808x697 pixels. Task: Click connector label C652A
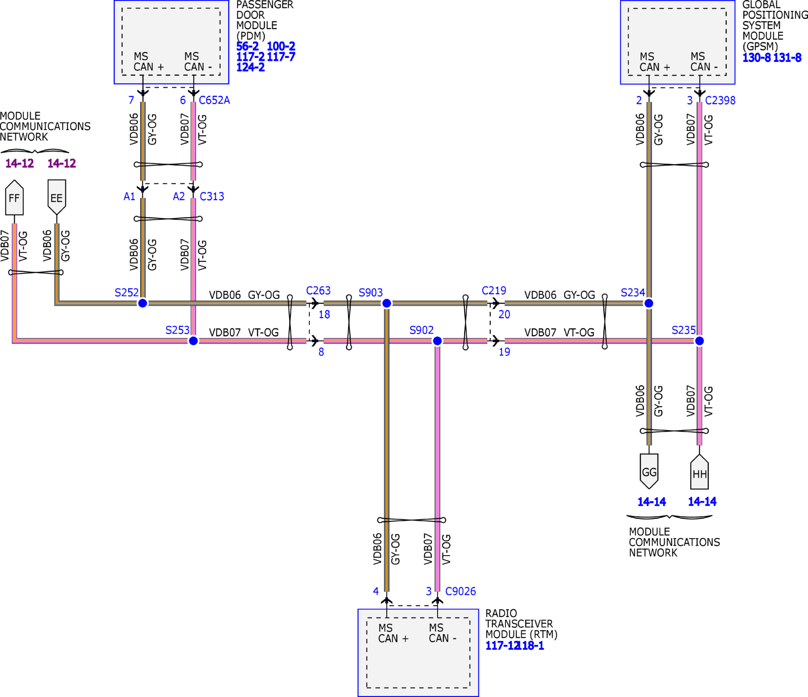[214, 100]
